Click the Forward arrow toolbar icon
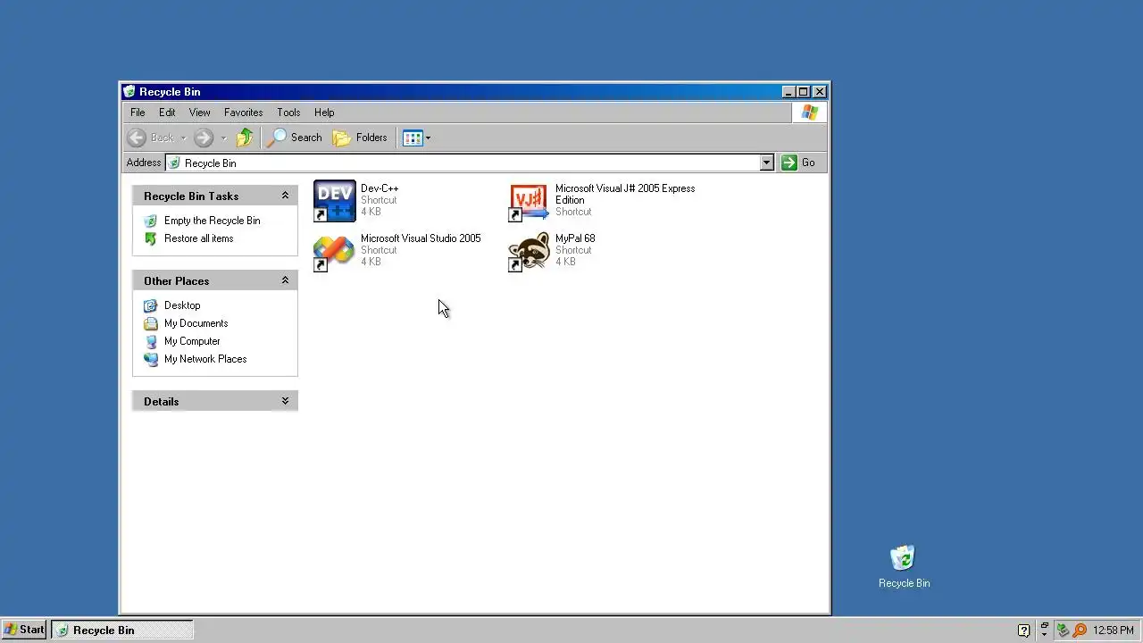Viewport: 1143px width, 643px height. tap(204, 138)
